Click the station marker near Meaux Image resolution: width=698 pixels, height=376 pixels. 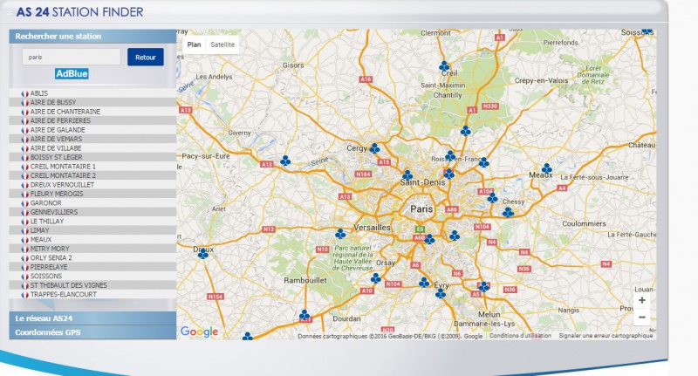[546, 168]
